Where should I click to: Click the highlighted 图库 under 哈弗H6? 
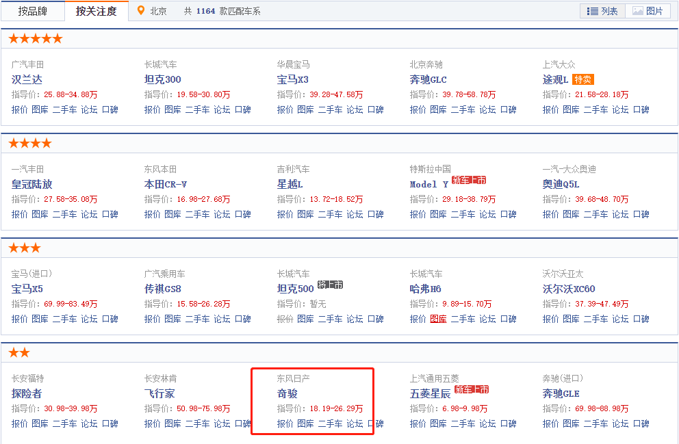438,319
